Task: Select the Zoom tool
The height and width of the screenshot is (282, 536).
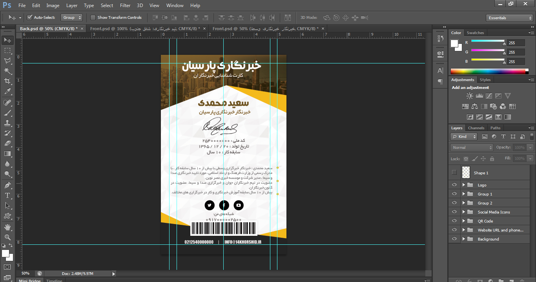Action: [7, 237]
